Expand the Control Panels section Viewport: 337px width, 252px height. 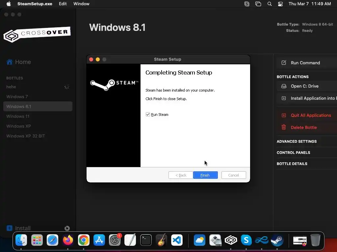tap(293, 153)
